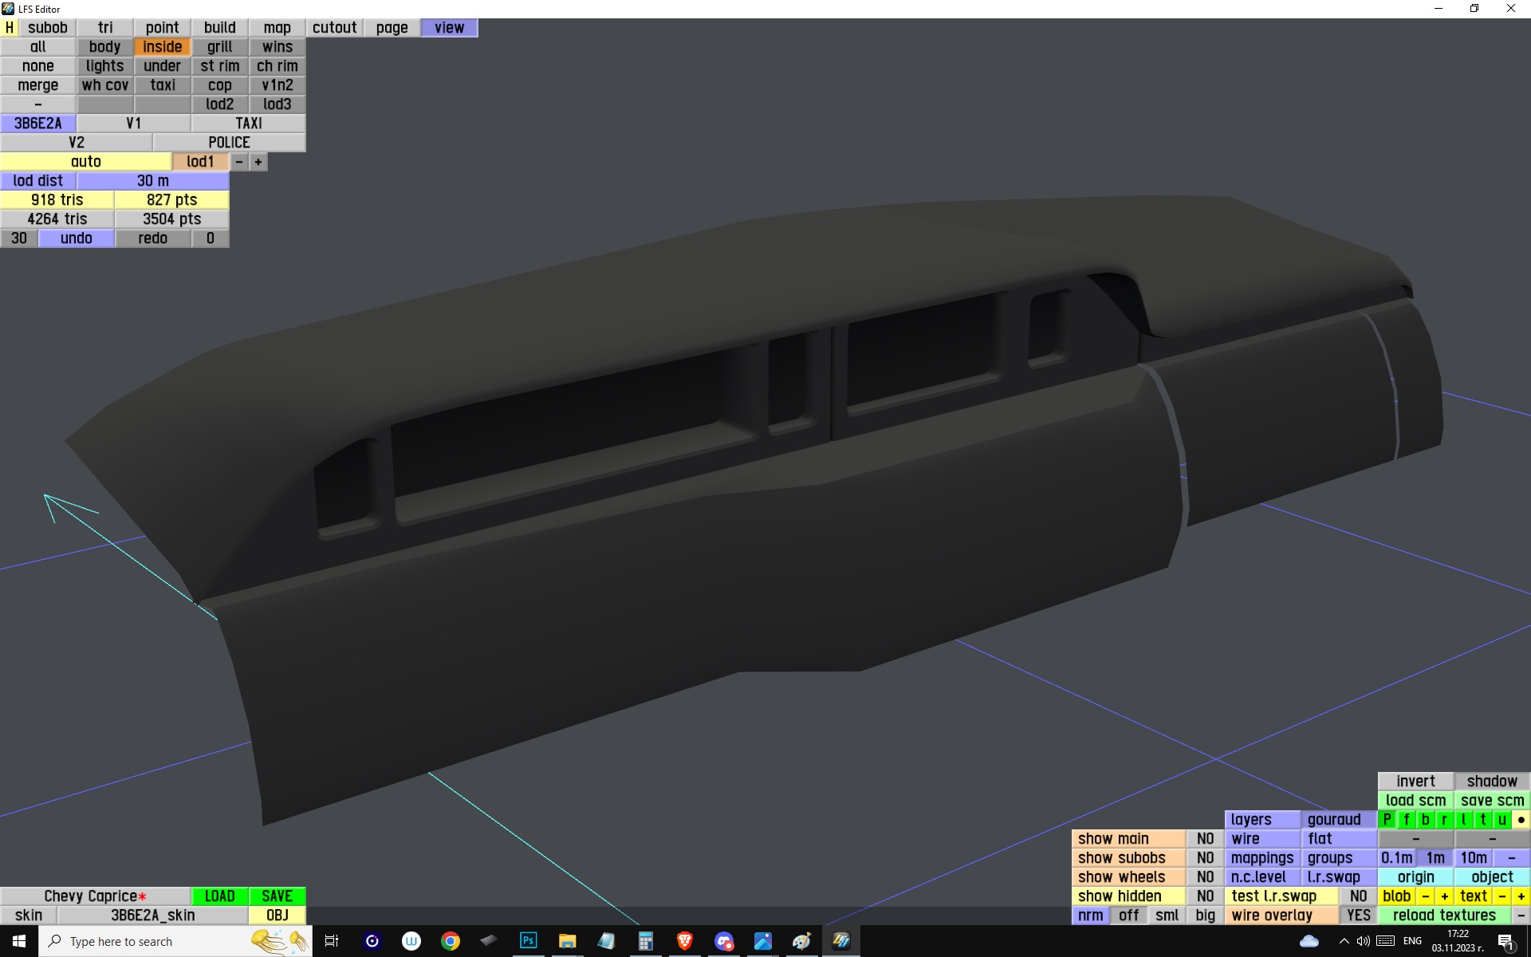The width and height of the screenshot is (1531, 957).
Task: Open Brave browser from taskbar
Action: tap(684, 941)
